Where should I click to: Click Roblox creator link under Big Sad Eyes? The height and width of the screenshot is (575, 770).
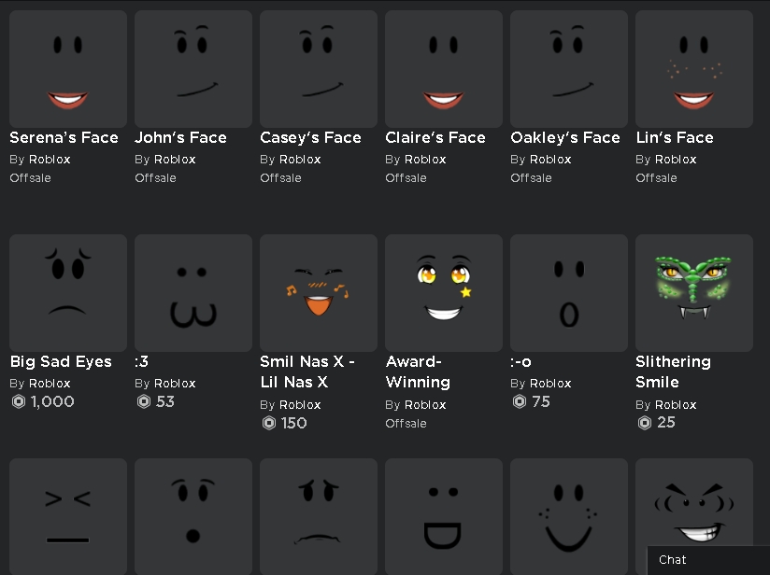coord(50,383)
